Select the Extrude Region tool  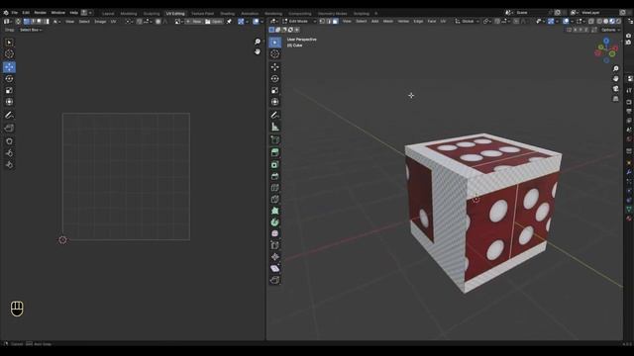(275, 152)
